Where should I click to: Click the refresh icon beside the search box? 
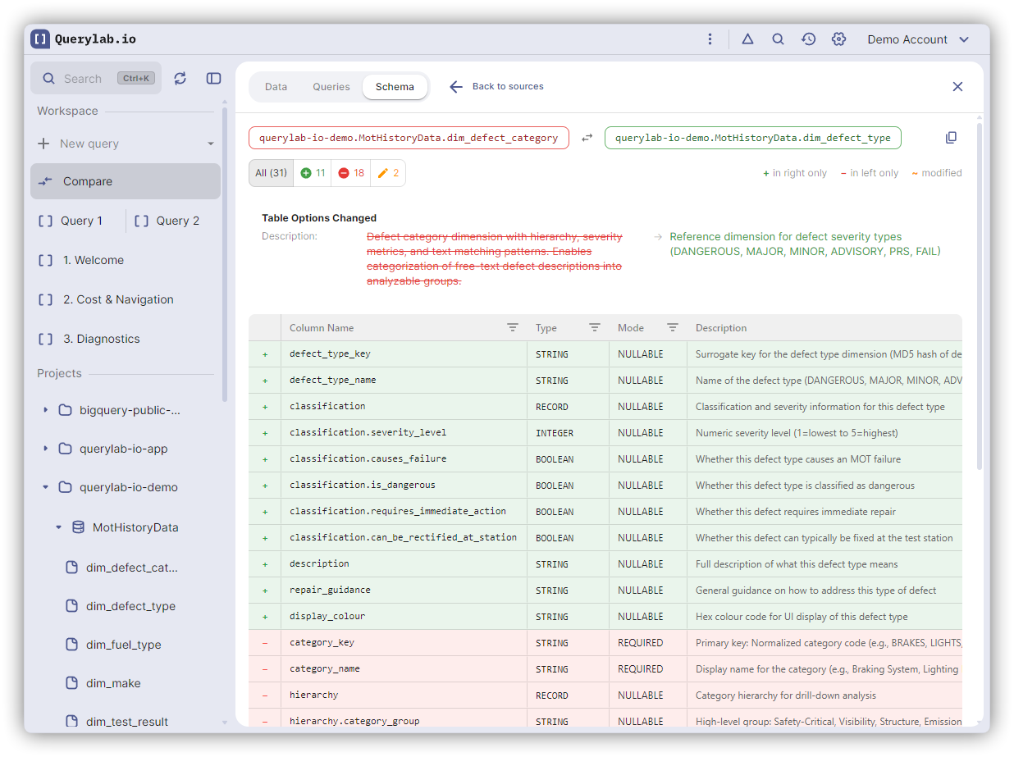[180, 78]
